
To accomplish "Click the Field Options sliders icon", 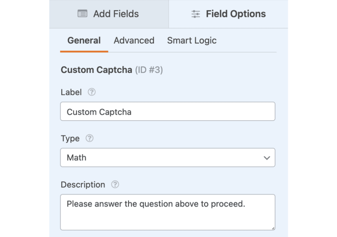I will (195, 14).
